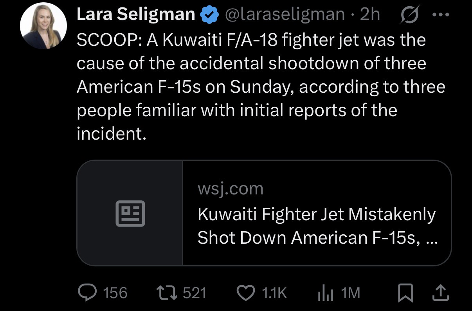Open the three-dot more options menu

[441, 14]
